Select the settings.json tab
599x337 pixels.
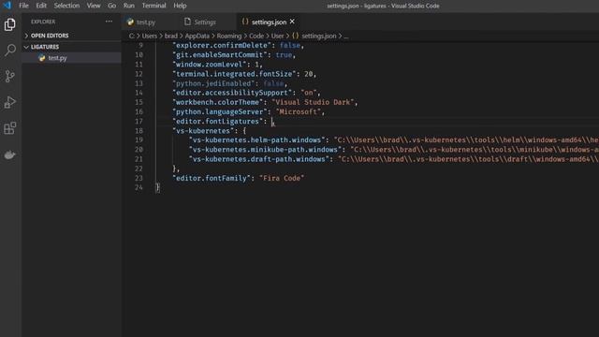(269, 22)
